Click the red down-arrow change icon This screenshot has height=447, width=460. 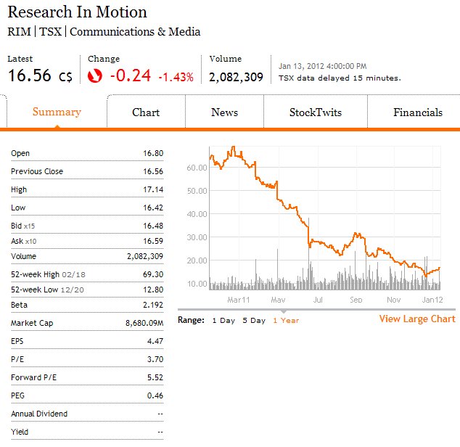pyautogui.click(x=94, y=75)
